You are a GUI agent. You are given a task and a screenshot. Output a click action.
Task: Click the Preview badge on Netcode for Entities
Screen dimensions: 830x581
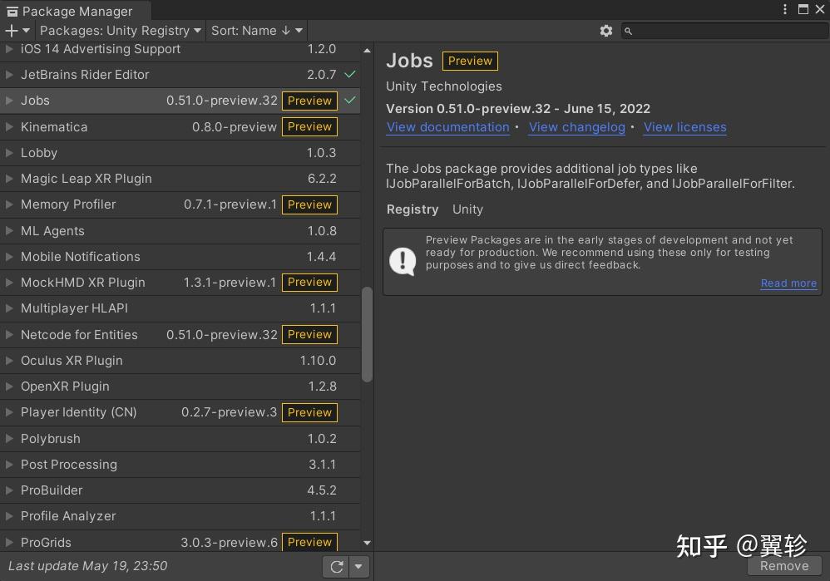[x=309, y=334]
